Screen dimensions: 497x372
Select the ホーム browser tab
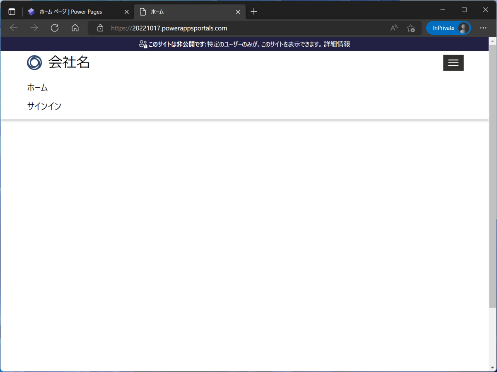pyautogui.click(x=190, y=12)
